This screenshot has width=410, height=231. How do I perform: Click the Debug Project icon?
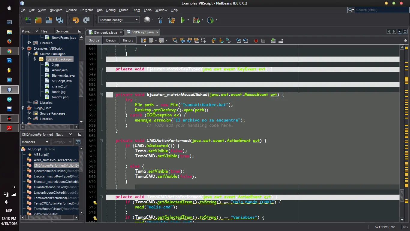pyautogui.click(x=196, y=20)
